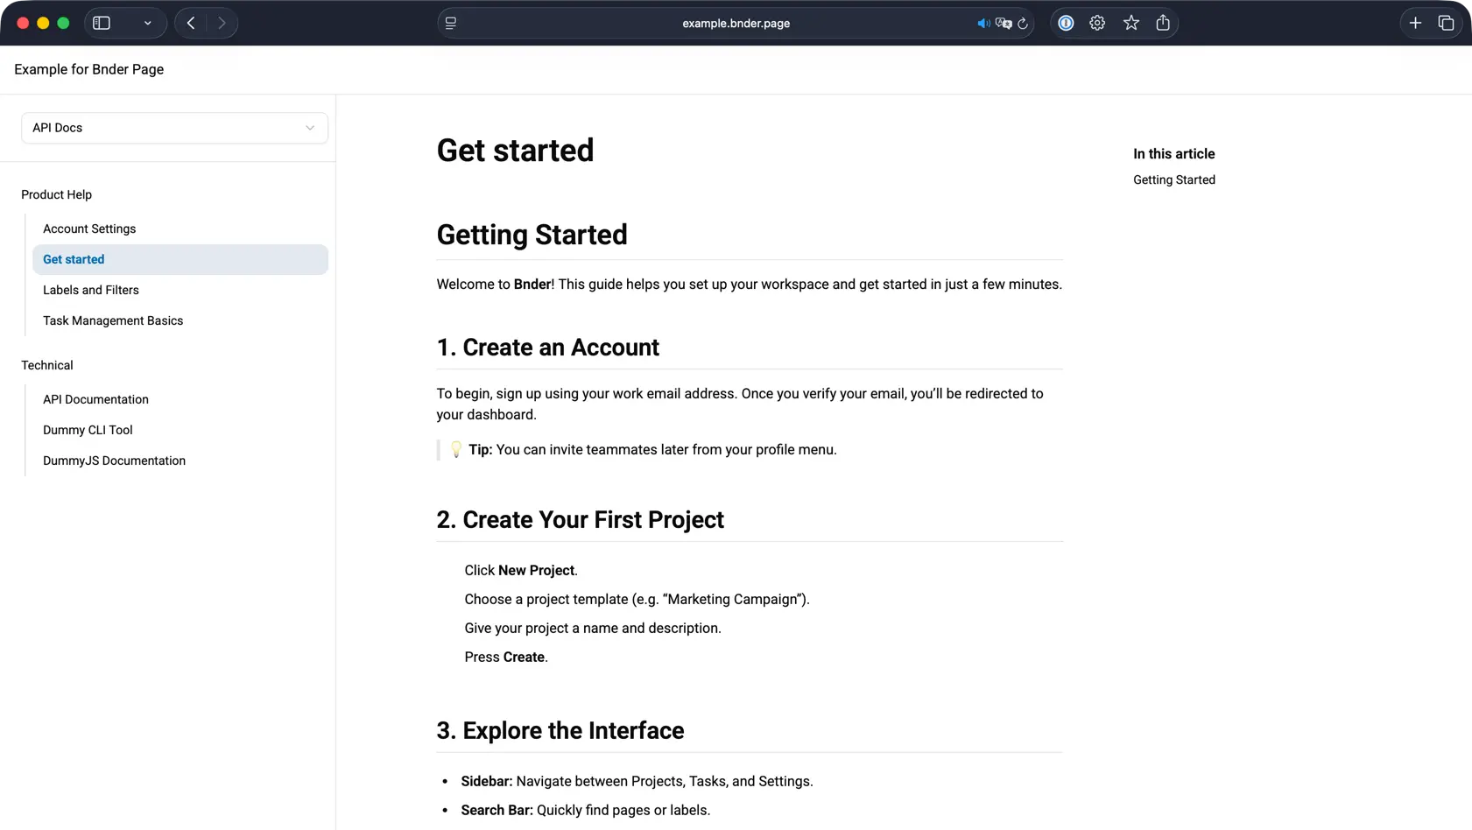Click the example.bnder.page address bar
Screen dimensions: 1472x830
pyautogui.click(x=736, y=23)
